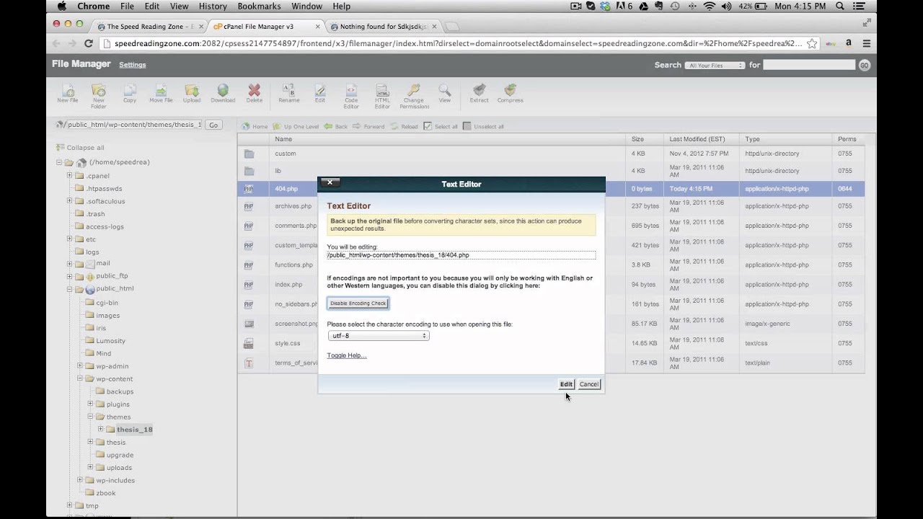Go Up One Level in file list
This screenshot has width=923, height=519.
(296, 126)
